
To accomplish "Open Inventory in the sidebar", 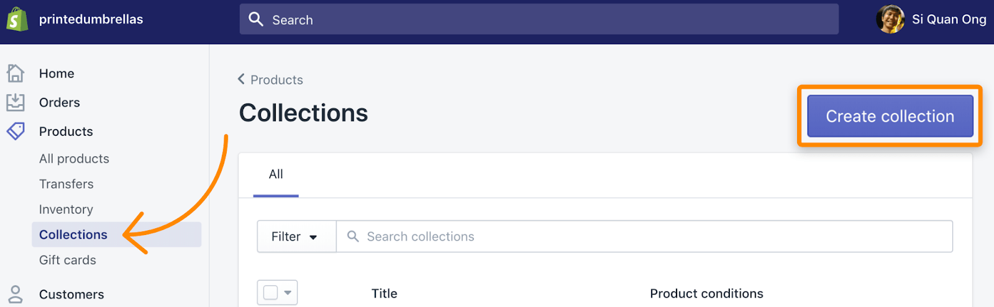I will pos(66,209).
